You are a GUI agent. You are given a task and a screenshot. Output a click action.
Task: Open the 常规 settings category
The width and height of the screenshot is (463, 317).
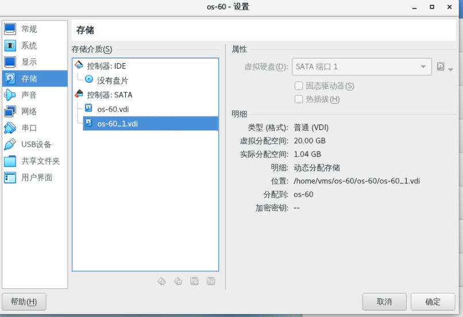click(x=29, y=29)
